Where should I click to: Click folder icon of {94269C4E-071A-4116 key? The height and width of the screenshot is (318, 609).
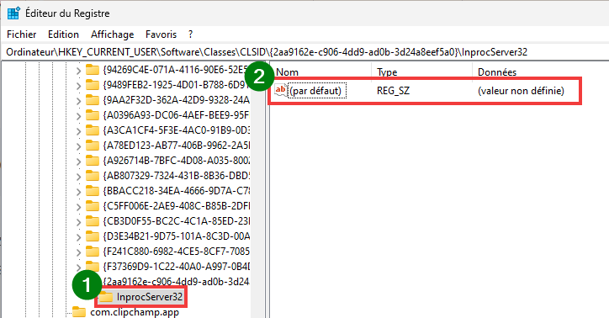tap(92, 70)
